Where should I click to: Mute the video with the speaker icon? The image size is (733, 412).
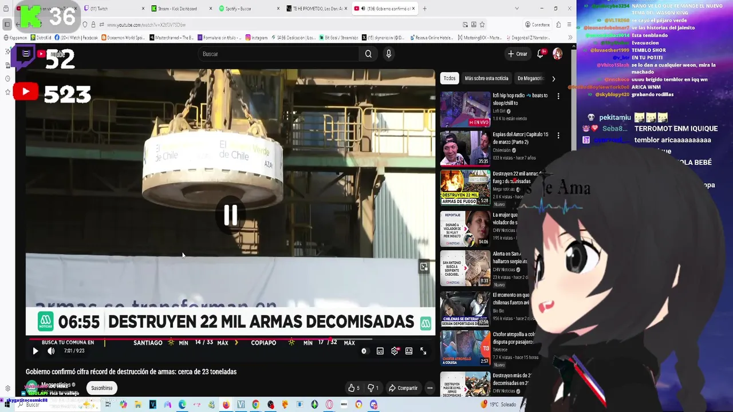tap(51, 351)
